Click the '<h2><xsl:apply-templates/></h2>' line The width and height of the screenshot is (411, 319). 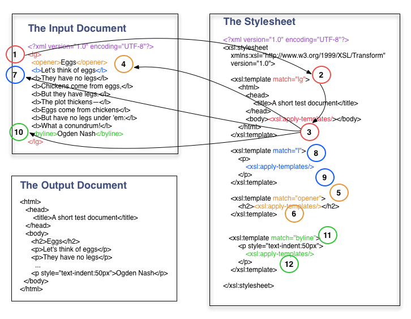pos(289,206)
